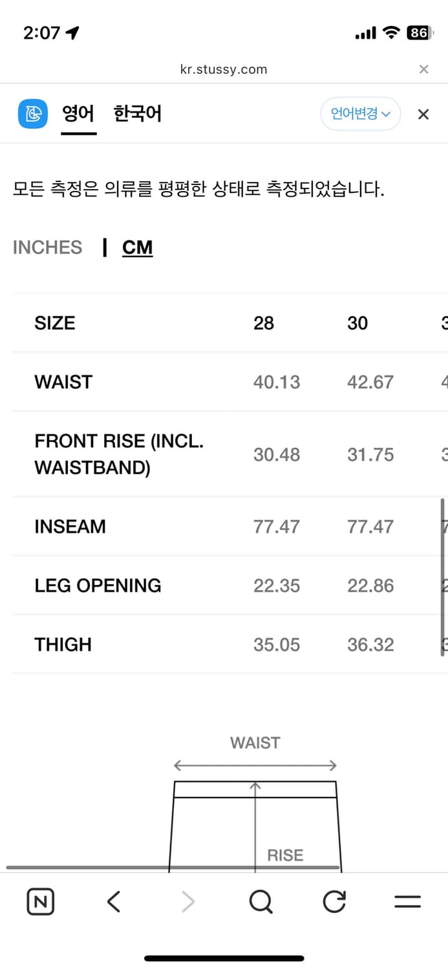Switch measurements to INCHES
448x971 pixels.
tap(47, 247)
